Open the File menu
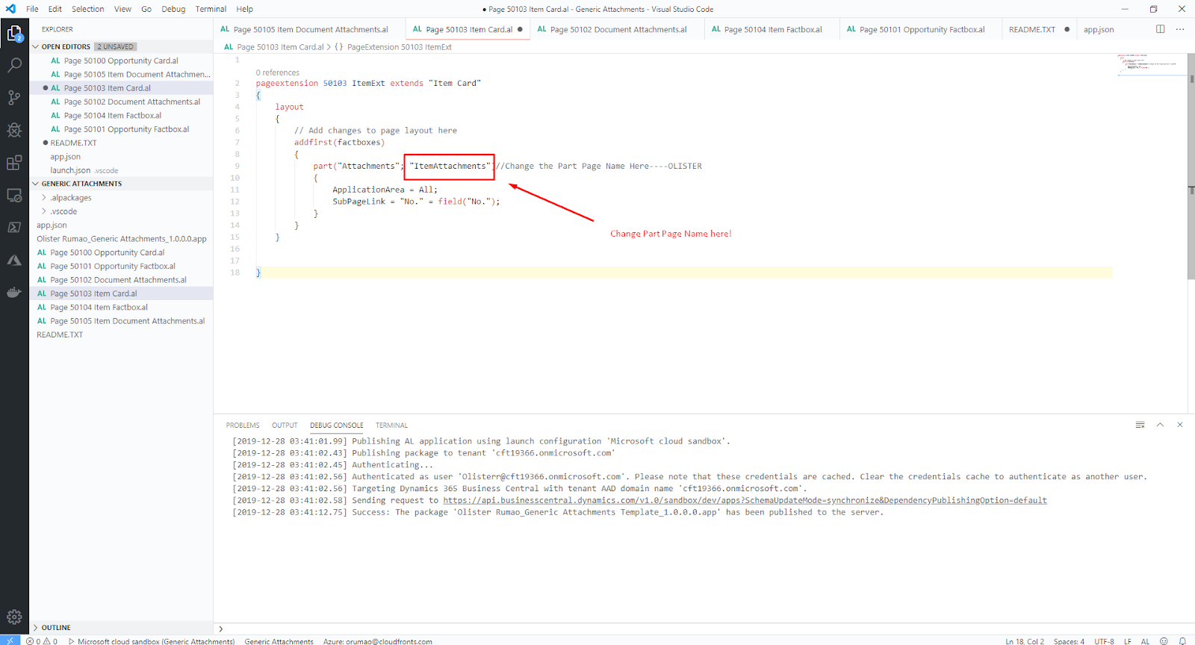This screenshot has width=1195, height=645. pyautogui.click(x=32, y=9)
